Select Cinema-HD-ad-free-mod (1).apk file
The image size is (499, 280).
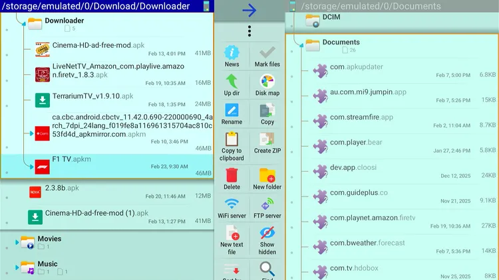107,217
